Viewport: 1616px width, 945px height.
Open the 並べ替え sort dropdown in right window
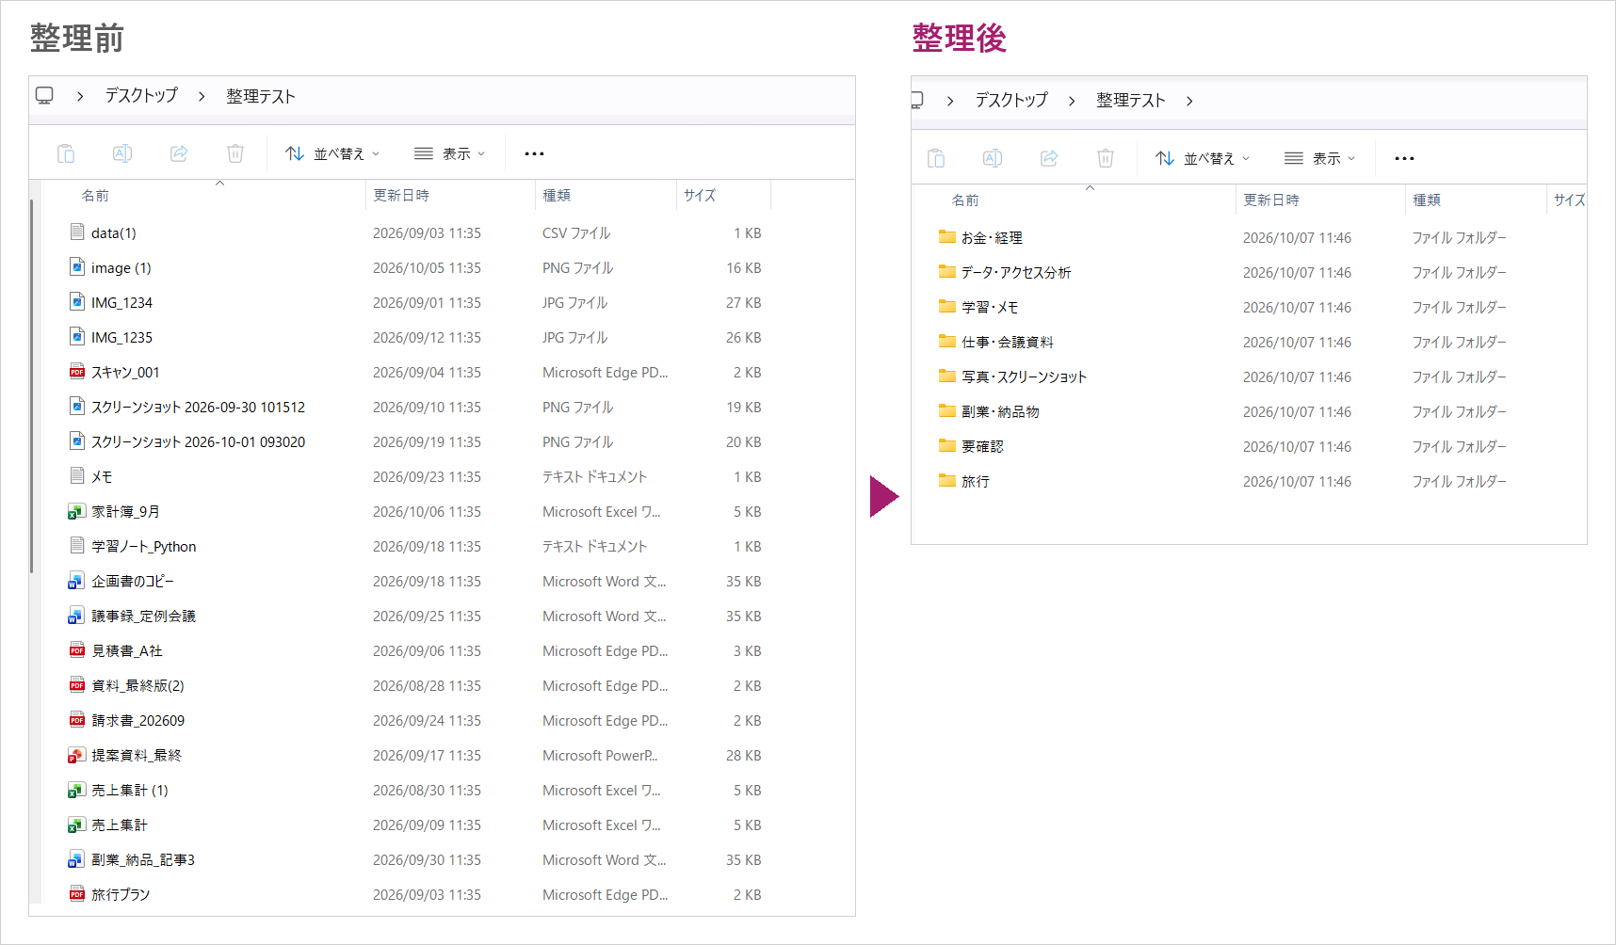point(1204,158)
